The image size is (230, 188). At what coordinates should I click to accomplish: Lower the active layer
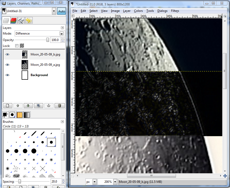(28, 105)
